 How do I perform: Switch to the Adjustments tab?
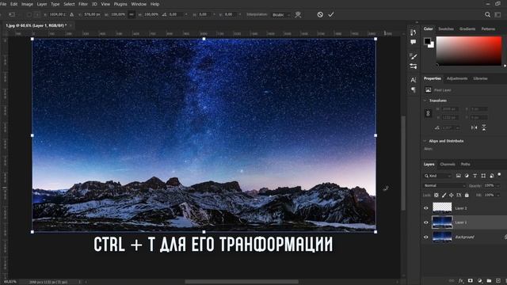pyautogui.click(x=457, y=78)
